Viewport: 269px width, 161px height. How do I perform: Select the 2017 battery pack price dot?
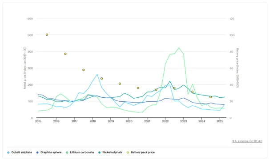[x=84, y=70]
